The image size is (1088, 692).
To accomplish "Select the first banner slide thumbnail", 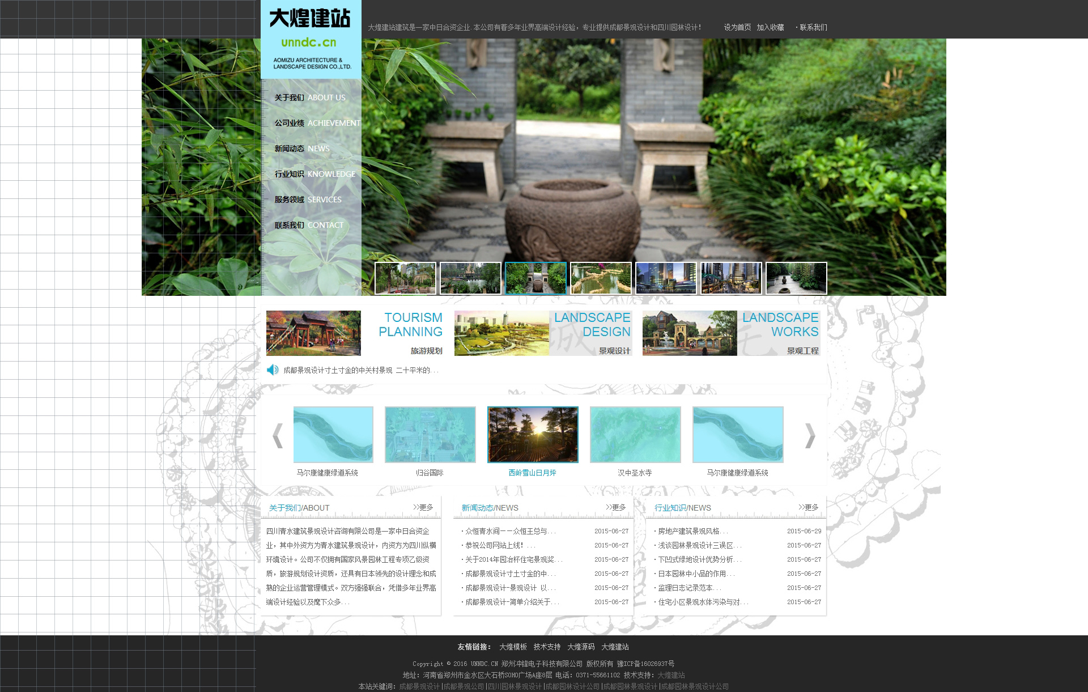I will click(x=405, y=278).
